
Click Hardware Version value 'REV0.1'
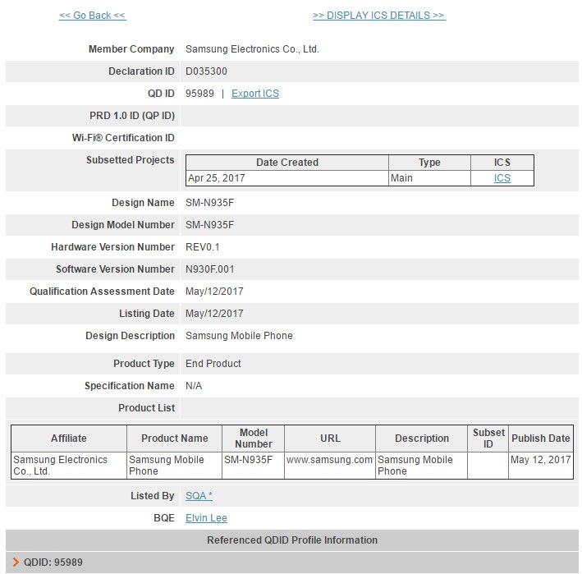click(203, 247)
